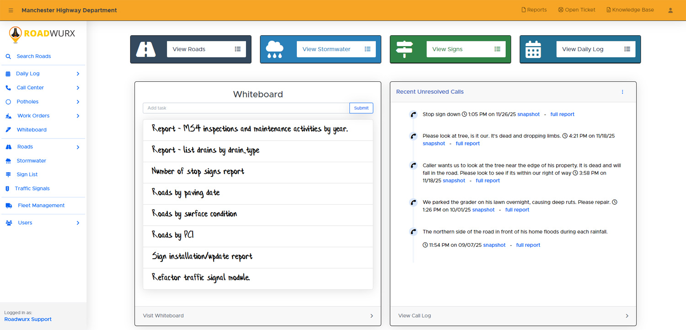
Task: Click the Add task input field
Action: [246, 108]
